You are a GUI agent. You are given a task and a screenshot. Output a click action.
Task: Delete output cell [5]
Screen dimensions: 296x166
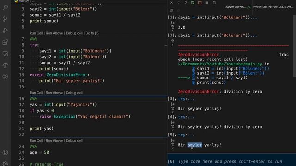[173, 148]
